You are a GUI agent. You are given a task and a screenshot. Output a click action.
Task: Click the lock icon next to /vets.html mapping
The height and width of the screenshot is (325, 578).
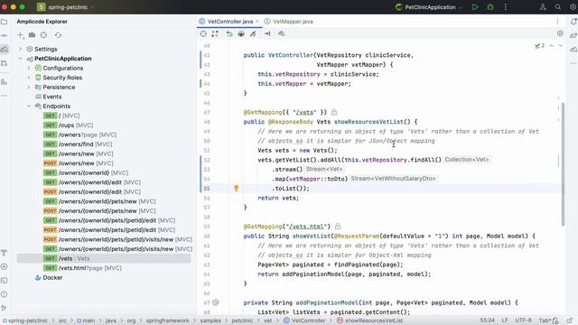[x=338, y=227]
